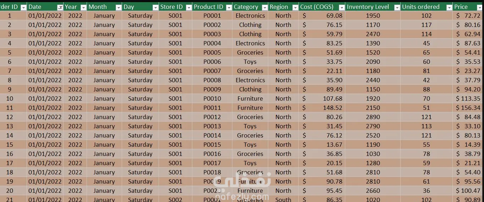Select the price value 94.20
This screenshot has width=484, height=202.
tap(468, 89)
